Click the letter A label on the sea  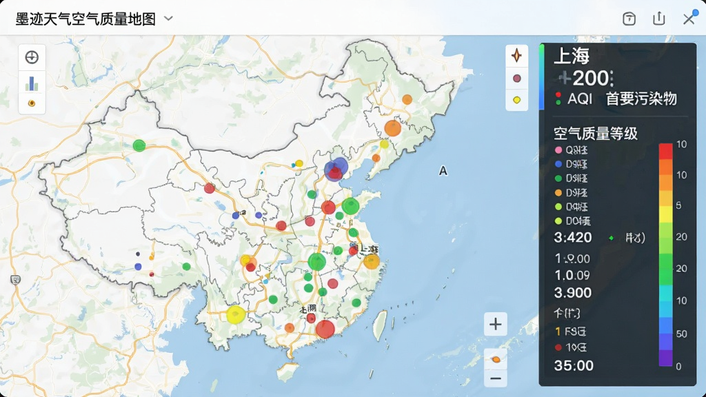pyautogui.click(x=443, y=171)
